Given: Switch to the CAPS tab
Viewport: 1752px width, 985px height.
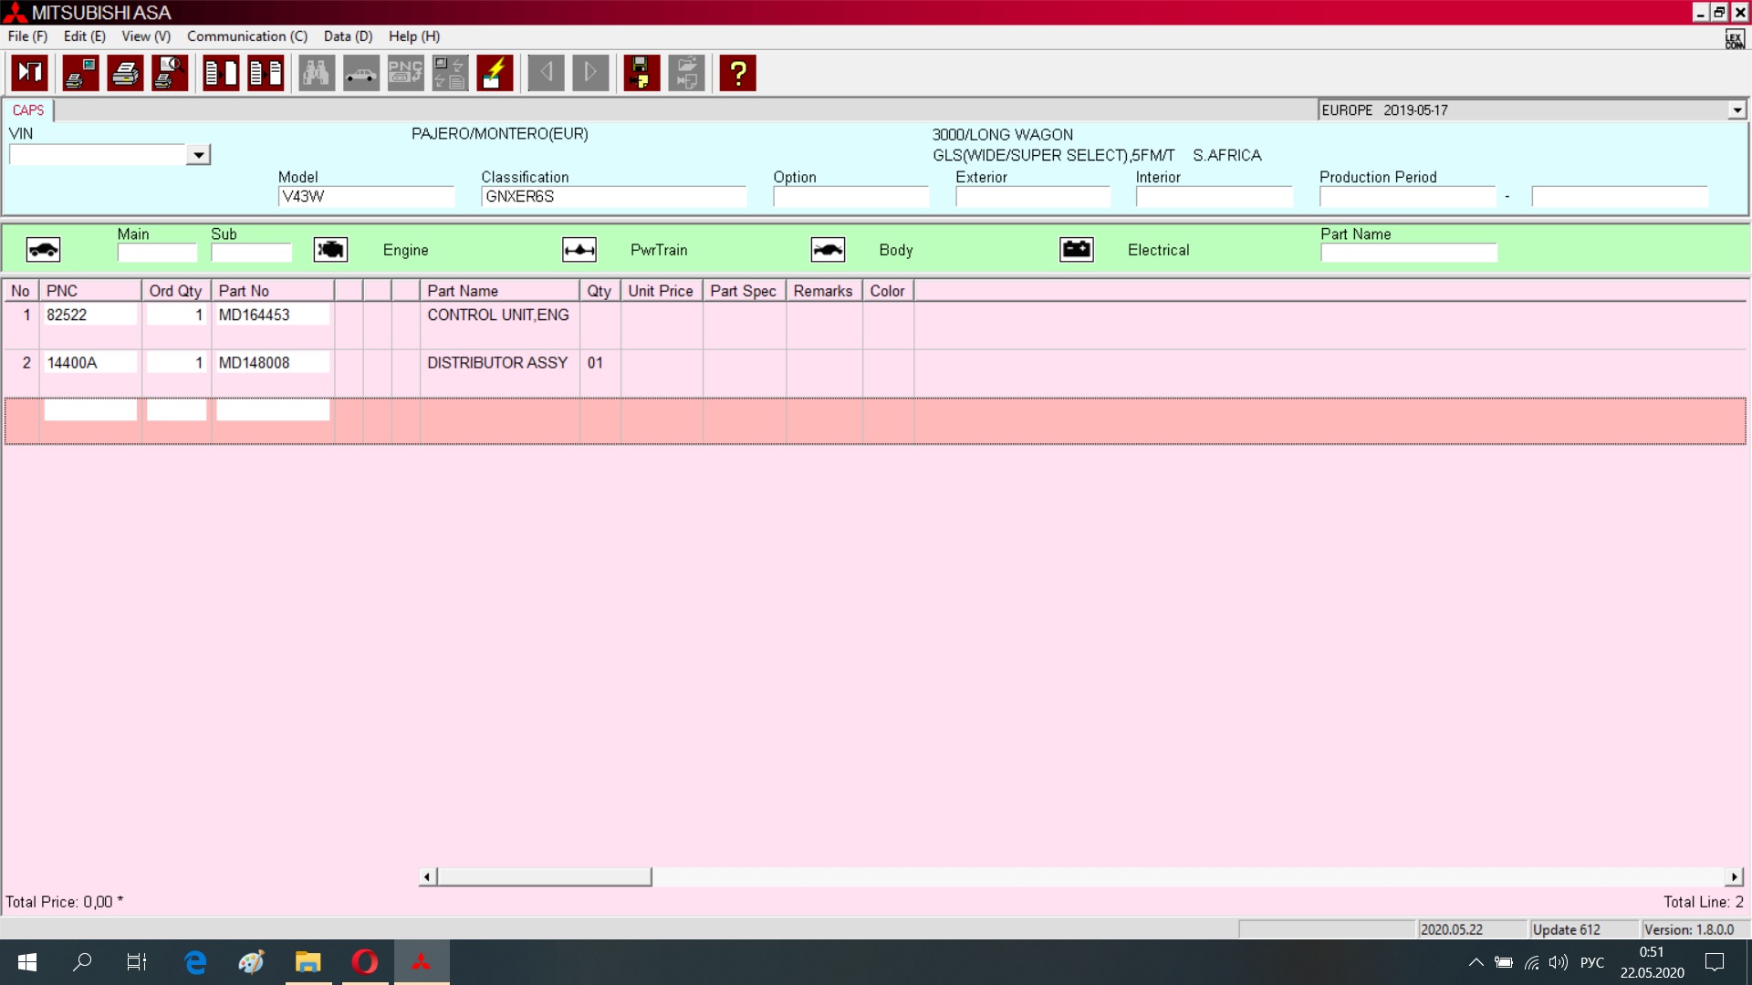Looking at the screenshot, I should point(28,110).
